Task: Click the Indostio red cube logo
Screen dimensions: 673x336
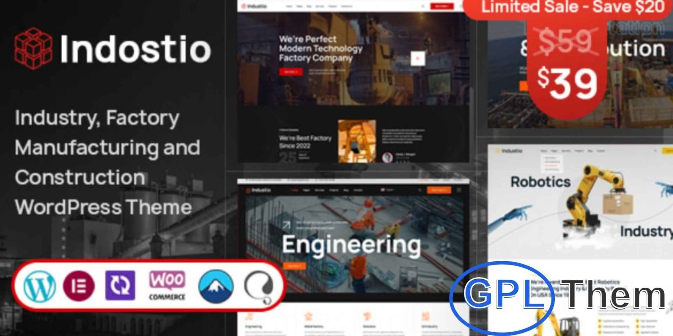Action: [33, 48]
